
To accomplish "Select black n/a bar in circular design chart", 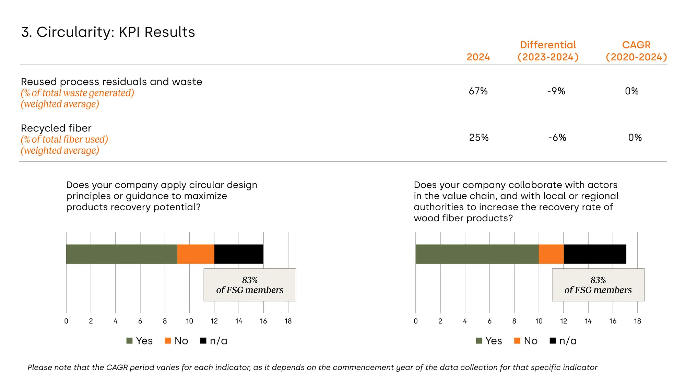I will (239, 254).
